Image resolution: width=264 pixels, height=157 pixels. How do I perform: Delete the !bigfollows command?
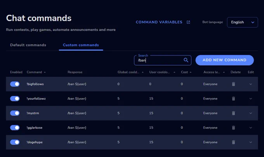point(233,84)
